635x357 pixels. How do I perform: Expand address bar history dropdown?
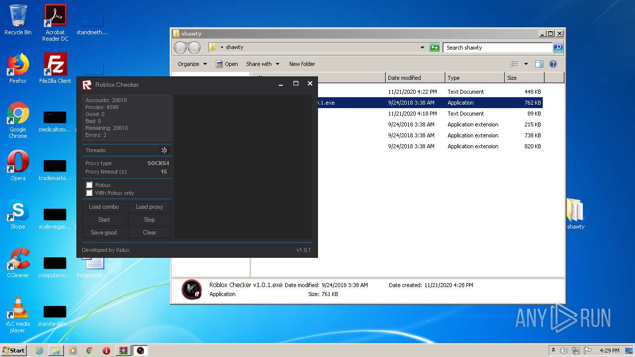[422, 48]
